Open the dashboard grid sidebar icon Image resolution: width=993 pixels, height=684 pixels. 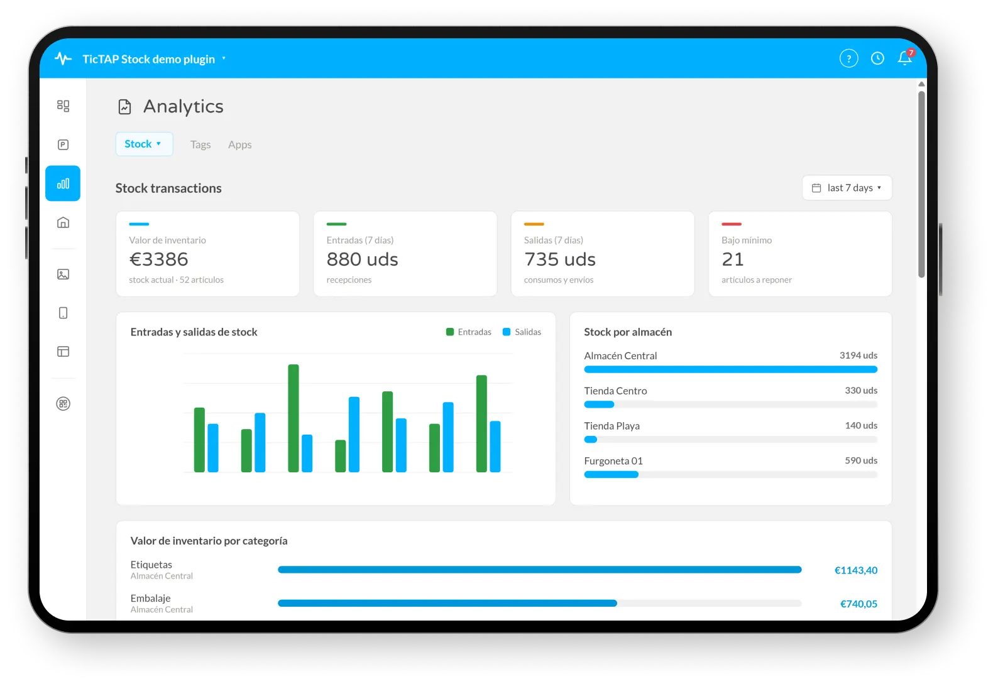63,106
